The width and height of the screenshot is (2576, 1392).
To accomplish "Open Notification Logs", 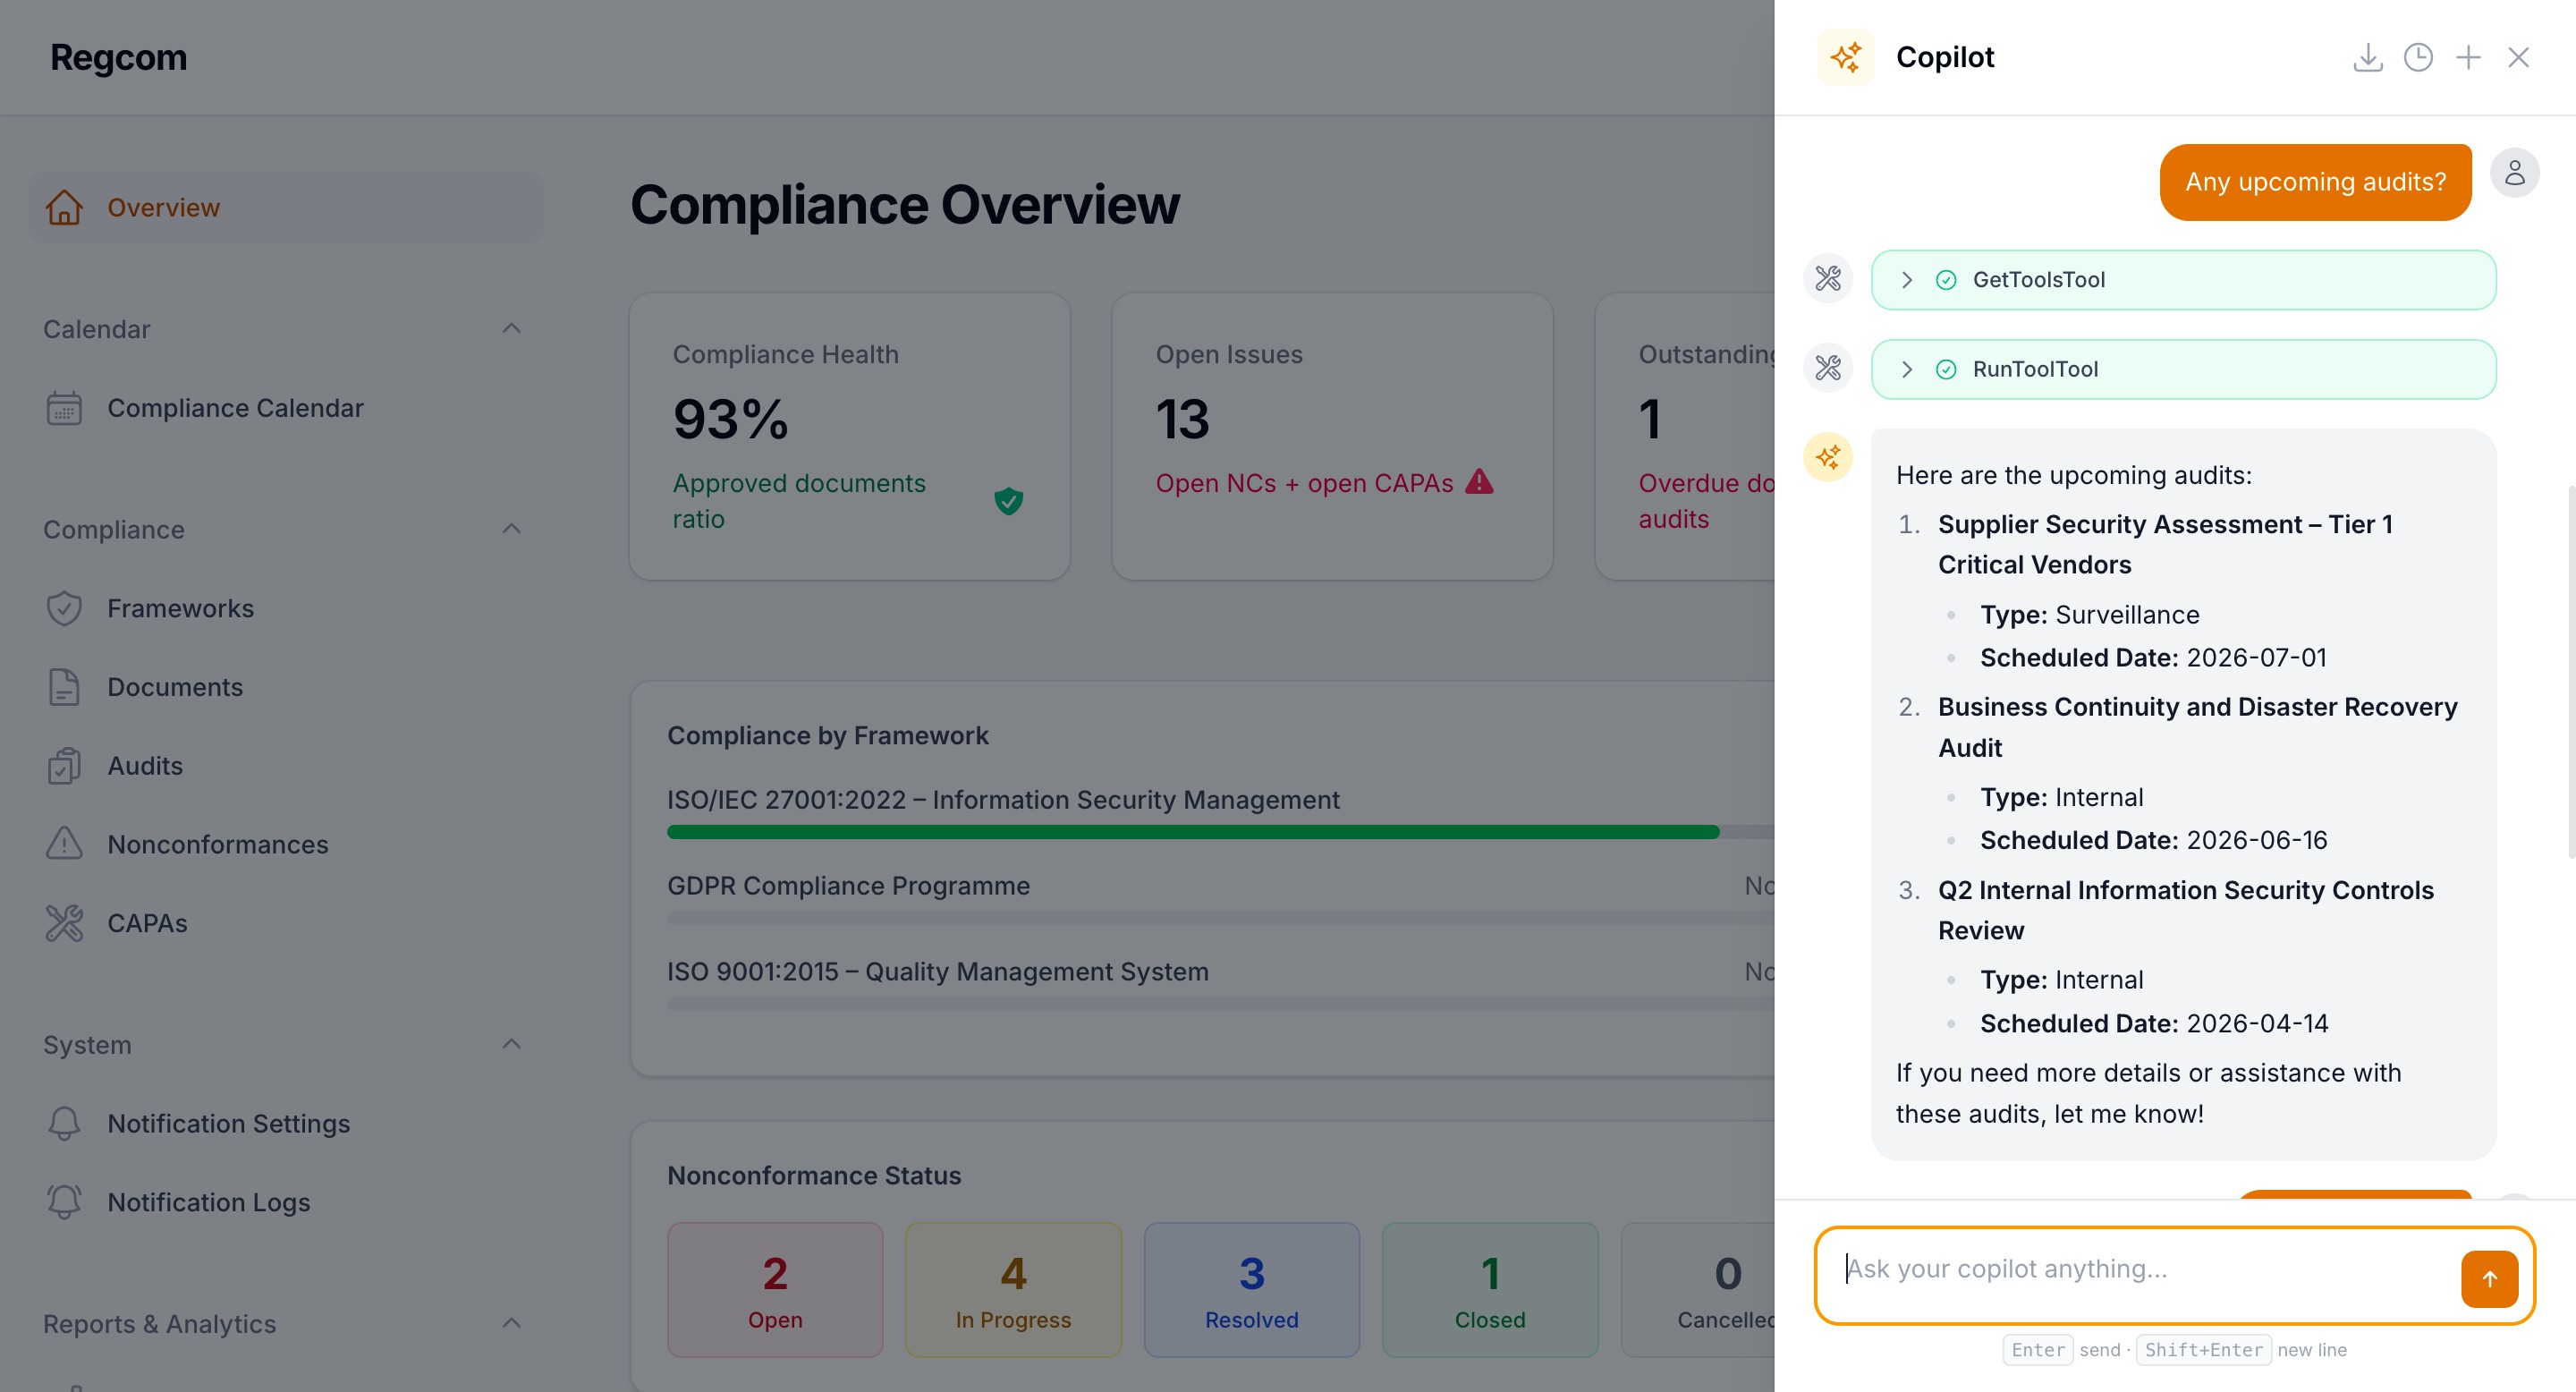I will point(286,1202).
